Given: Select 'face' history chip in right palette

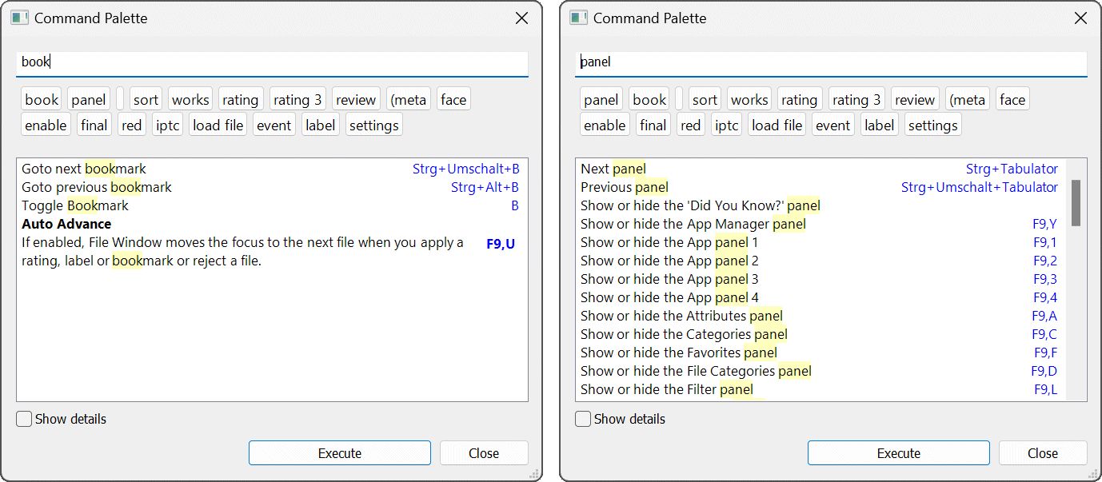Looking at the screenshot, I should tap(1012, 100).
